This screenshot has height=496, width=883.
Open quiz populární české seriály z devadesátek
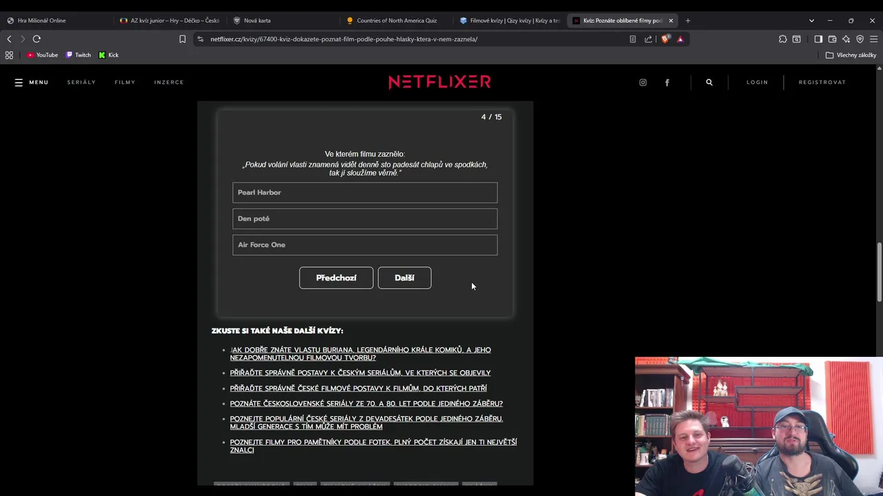click(366, 422)
